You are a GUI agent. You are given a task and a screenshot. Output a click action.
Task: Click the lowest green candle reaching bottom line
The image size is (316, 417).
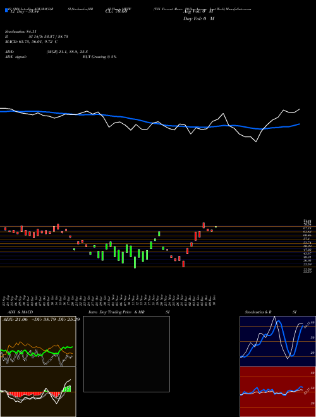click(x=135, y=262)
